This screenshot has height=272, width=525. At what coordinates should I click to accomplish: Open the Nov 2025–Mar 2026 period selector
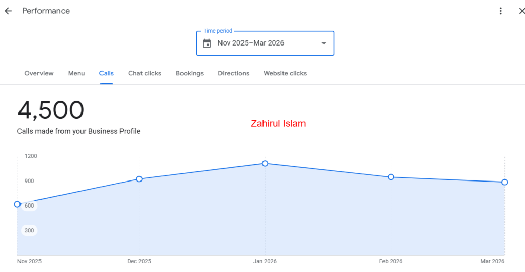click(x=251, y=43)
